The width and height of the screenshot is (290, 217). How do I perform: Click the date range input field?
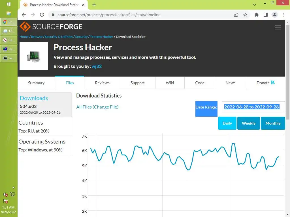tap(253, 107)
